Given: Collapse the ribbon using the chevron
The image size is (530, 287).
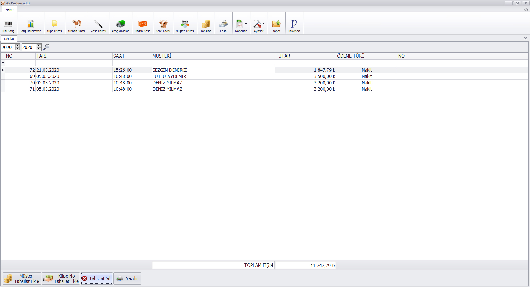Looking at the screenshot, I should pyautogui.click(x=526, y=9).
